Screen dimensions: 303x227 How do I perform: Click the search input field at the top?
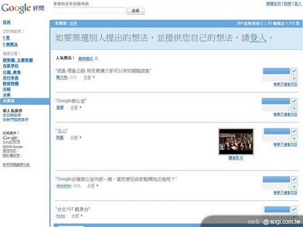(90, 10)
